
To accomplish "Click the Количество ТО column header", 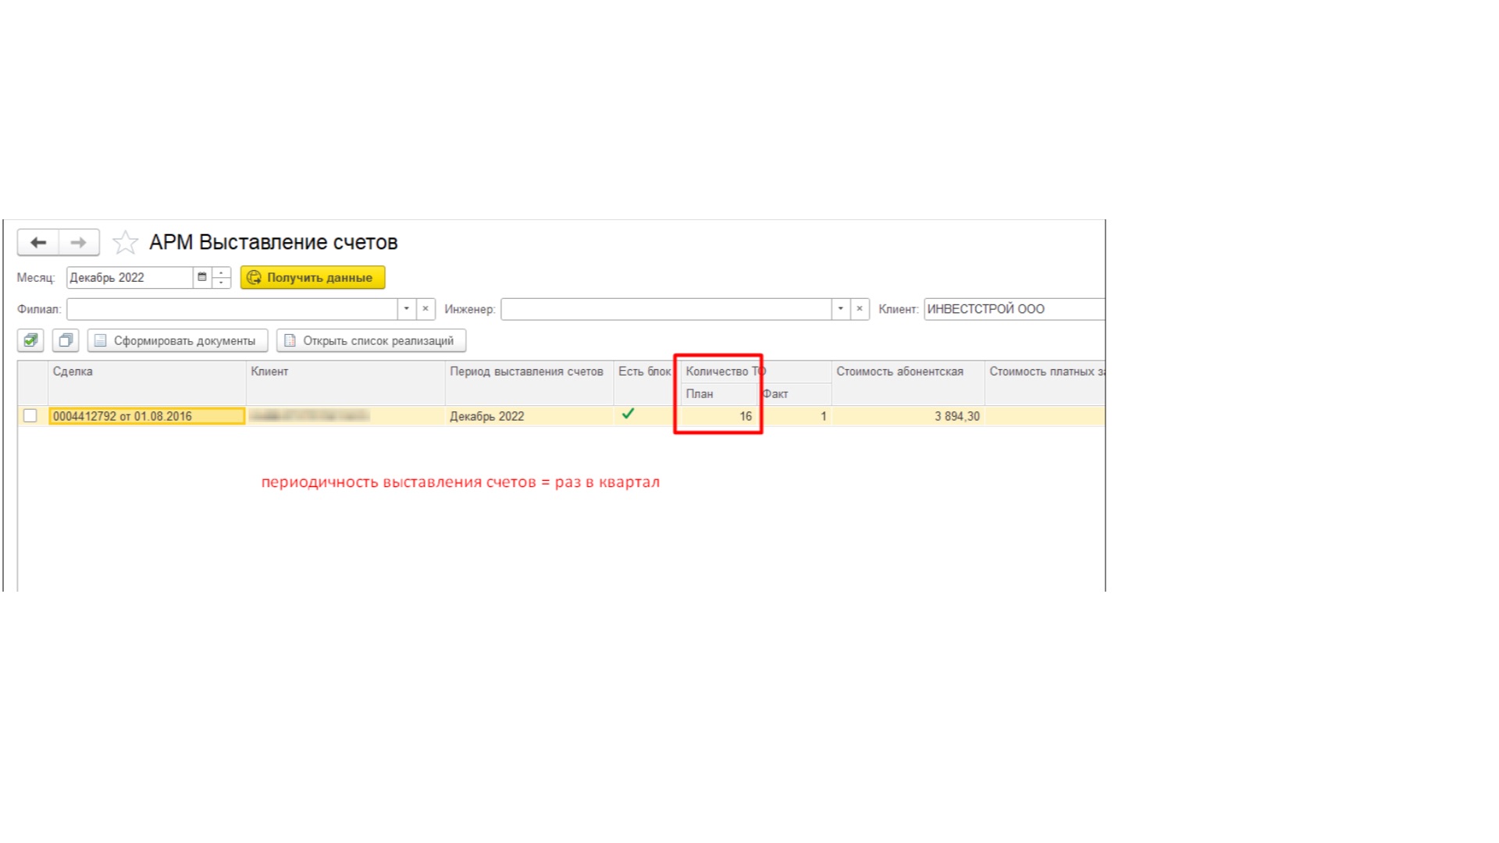I will pyautogui.click(x=756, y=372).
